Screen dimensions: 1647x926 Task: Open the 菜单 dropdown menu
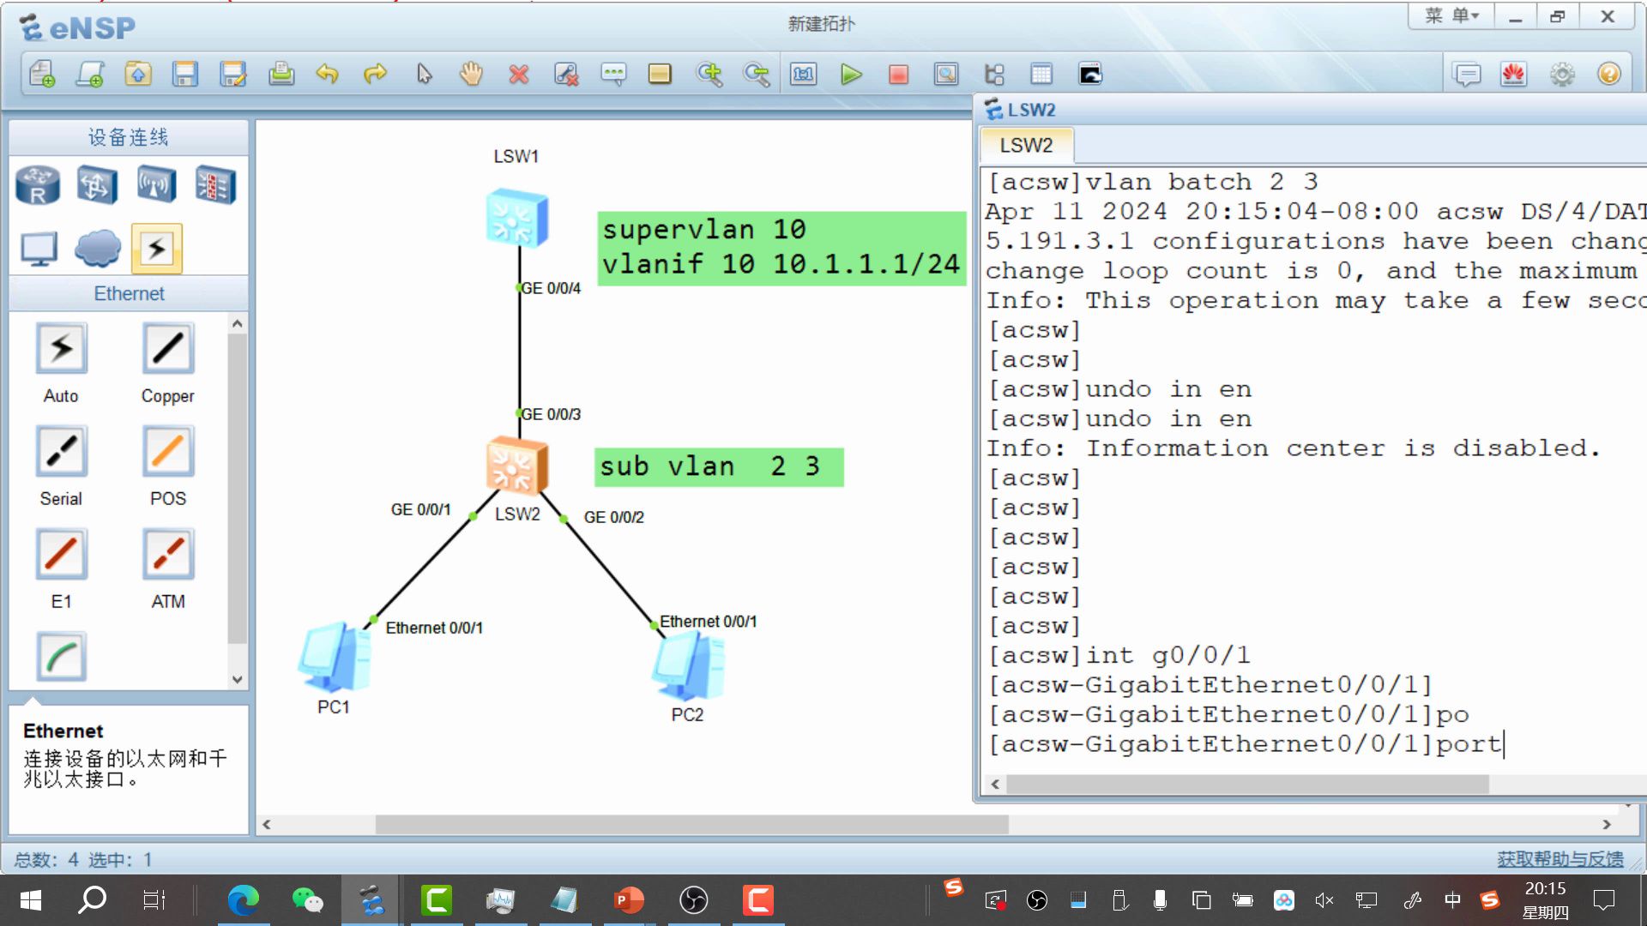pyautogui.click(x=1451, y=16)
